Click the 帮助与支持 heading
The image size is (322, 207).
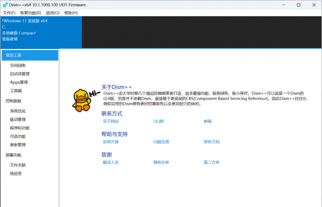point(114,134)
